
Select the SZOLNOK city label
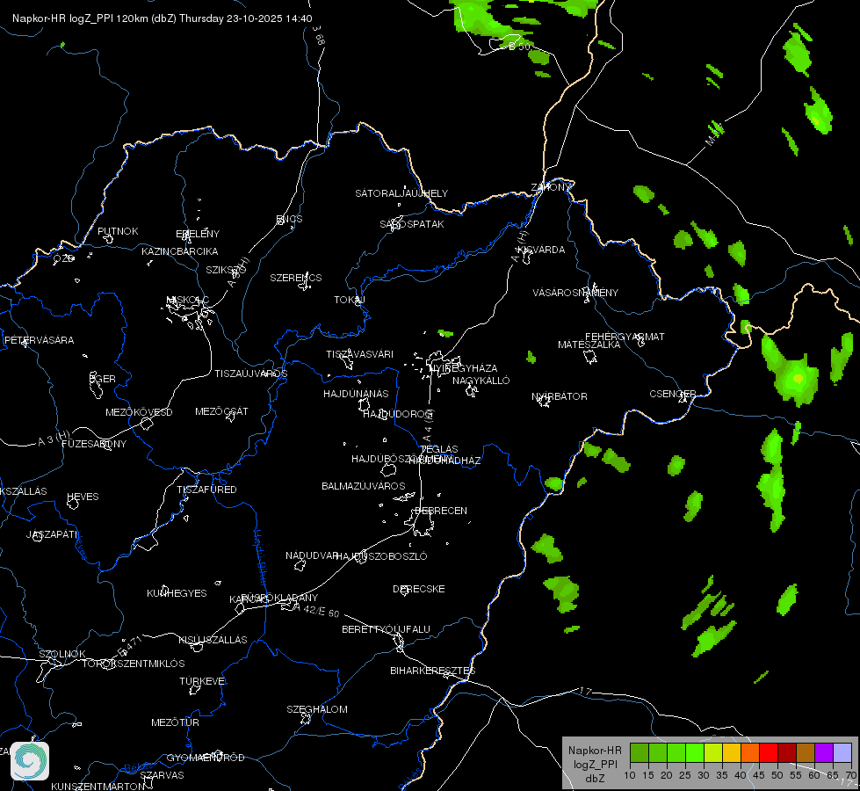62,654
